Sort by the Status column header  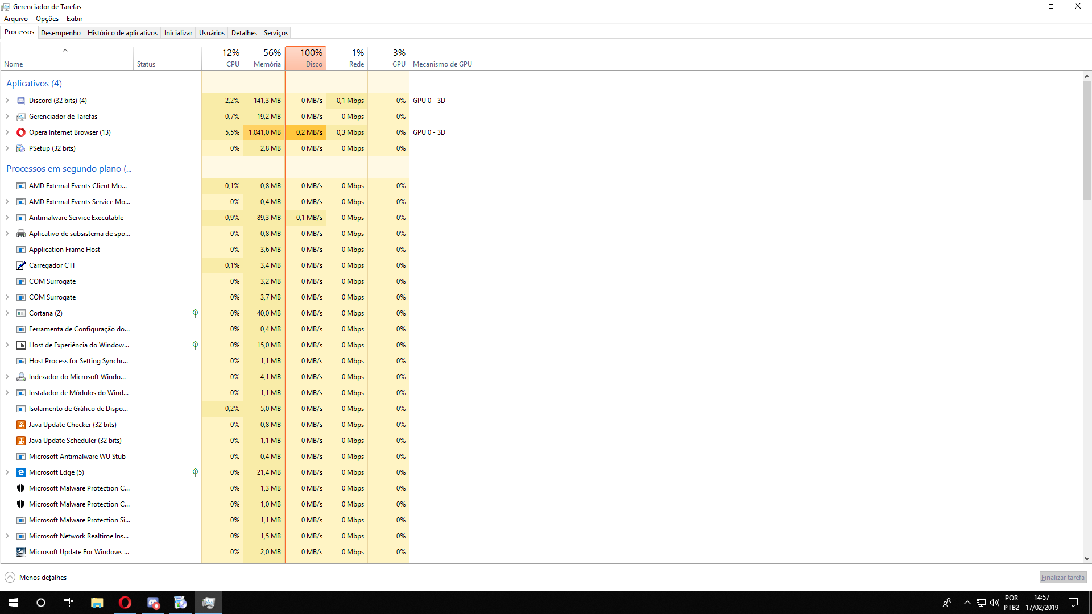pos(167,58)
